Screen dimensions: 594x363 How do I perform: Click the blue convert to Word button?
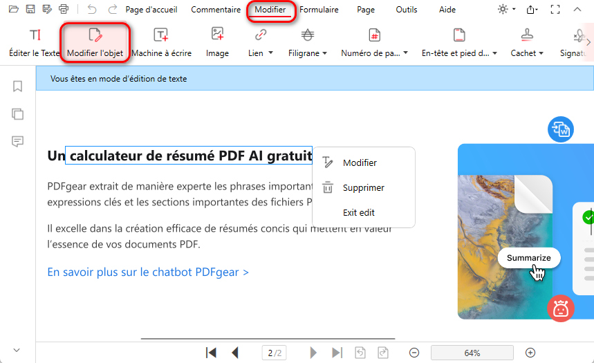(x=561, y=129)
